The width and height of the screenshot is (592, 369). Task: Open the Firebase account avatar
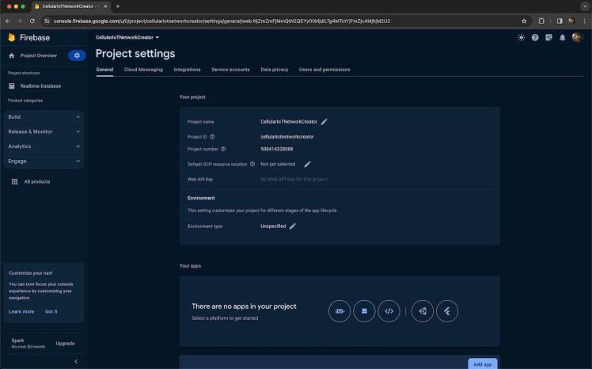(577, 37)
